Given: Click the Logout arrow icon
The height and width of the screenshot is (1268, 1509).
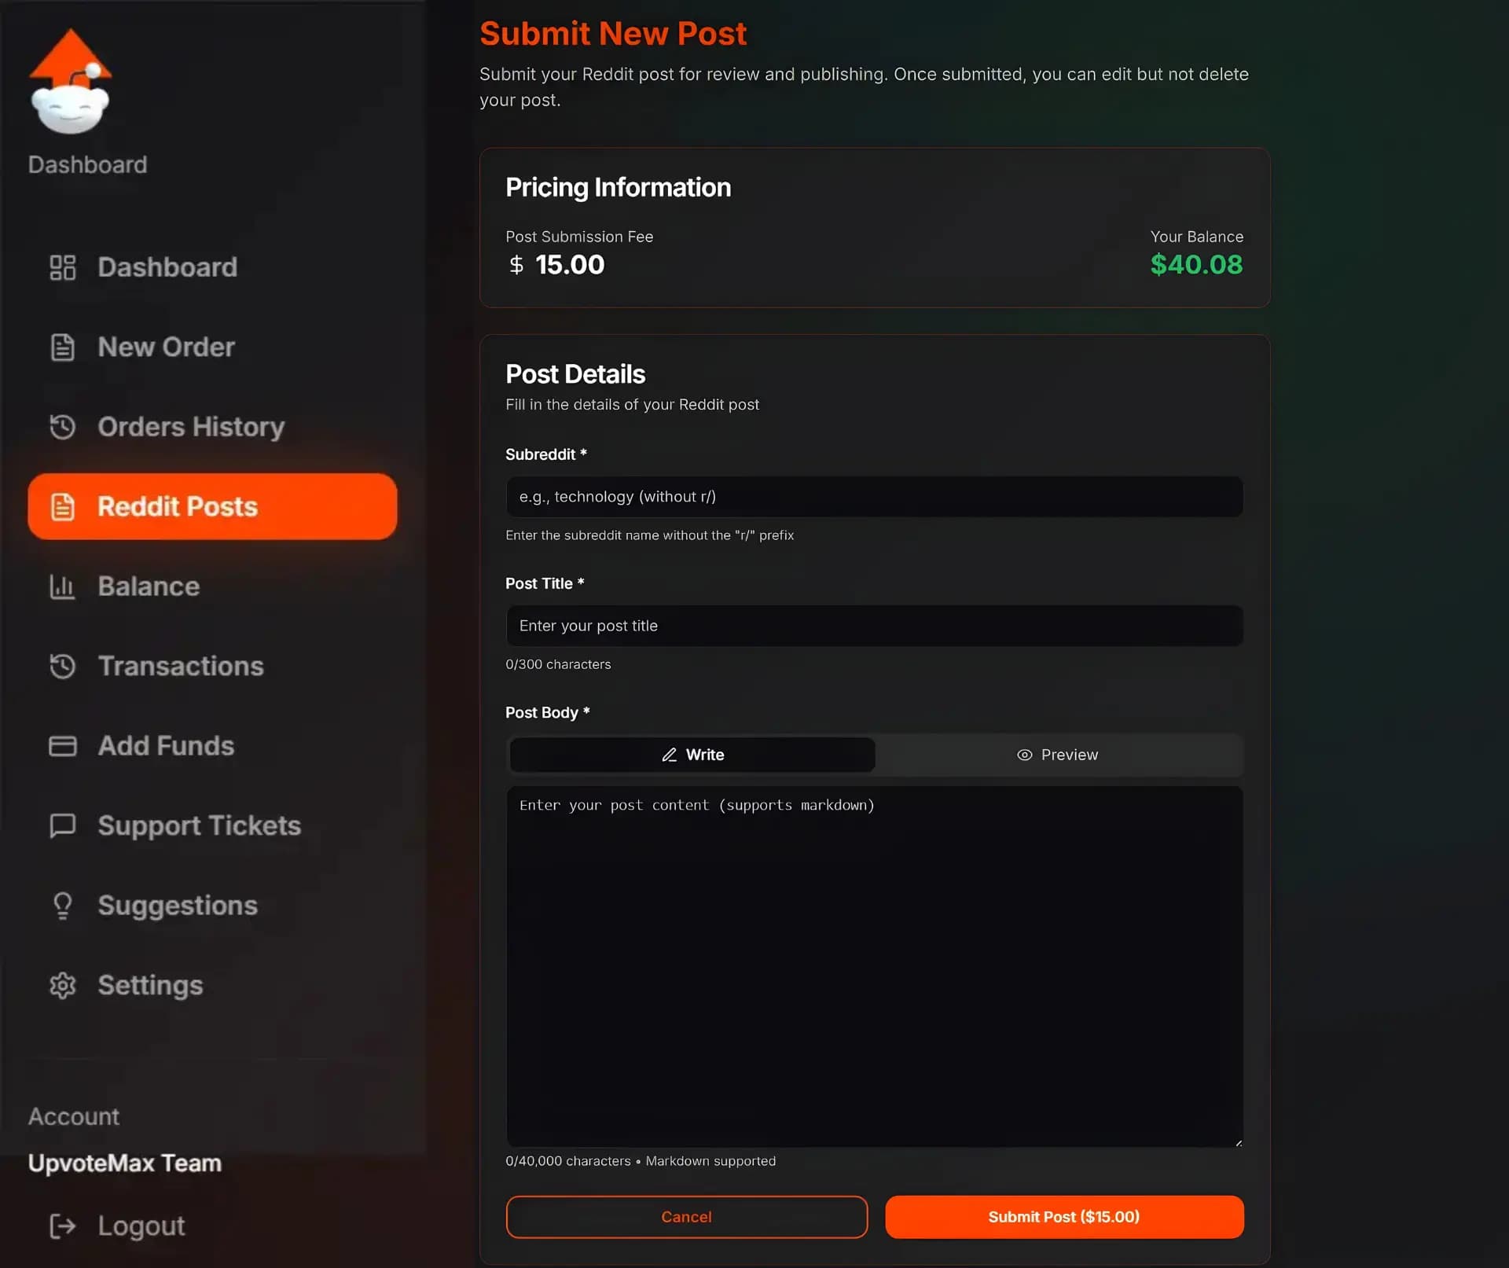Looking at the screenshot, I should 63,1226.
